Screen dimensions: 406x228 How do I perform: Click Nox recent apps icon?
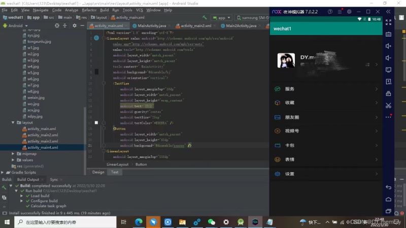pos(388,211)
